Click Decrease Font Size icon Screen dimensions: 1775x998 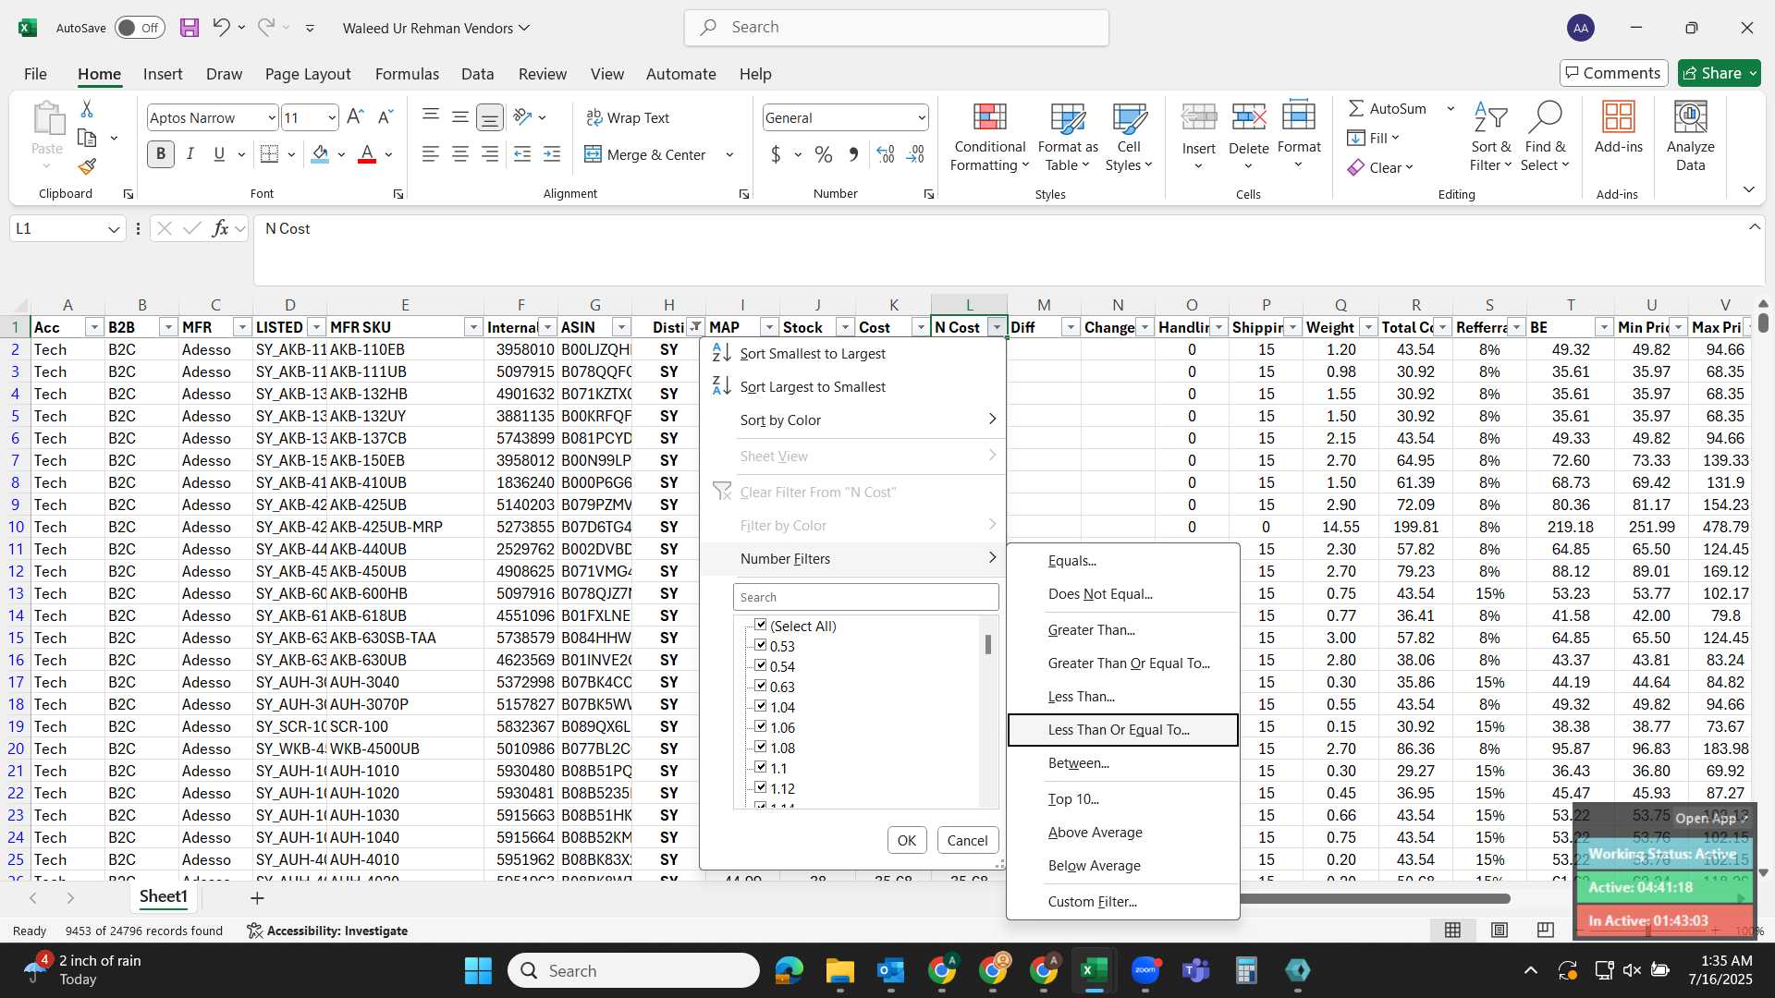[x=386, y=117]
